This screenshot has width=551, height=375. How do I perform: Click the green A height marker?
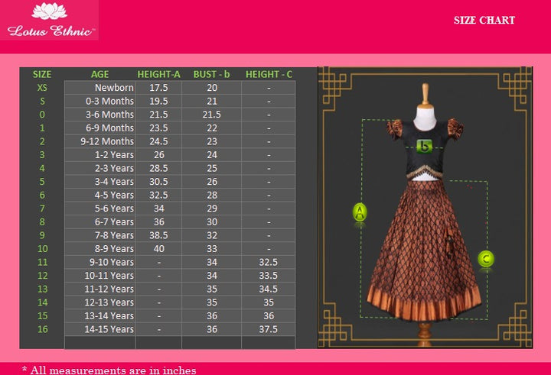tap(360, 212)
